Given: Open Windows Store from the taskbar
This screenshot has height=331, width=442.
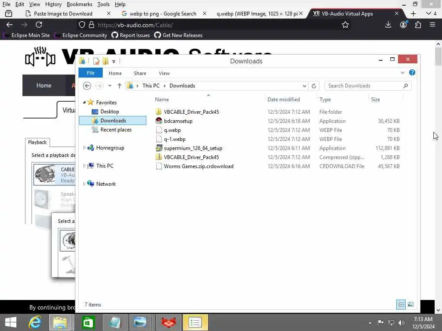Looking at the screenshot, I should click(88, 322).
